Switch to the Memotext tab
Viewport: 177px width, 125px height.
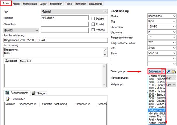tap(26, 61)
